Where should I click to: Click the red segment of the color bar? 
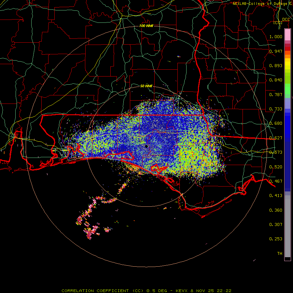pos(287,49)
